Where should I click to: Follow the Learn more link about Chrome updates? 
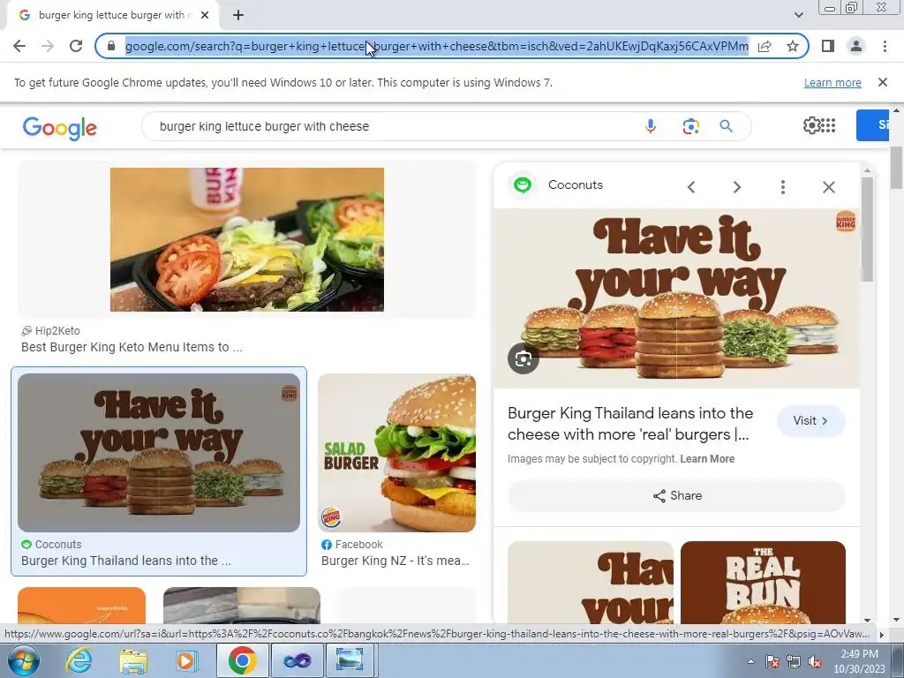pos(832,82)
